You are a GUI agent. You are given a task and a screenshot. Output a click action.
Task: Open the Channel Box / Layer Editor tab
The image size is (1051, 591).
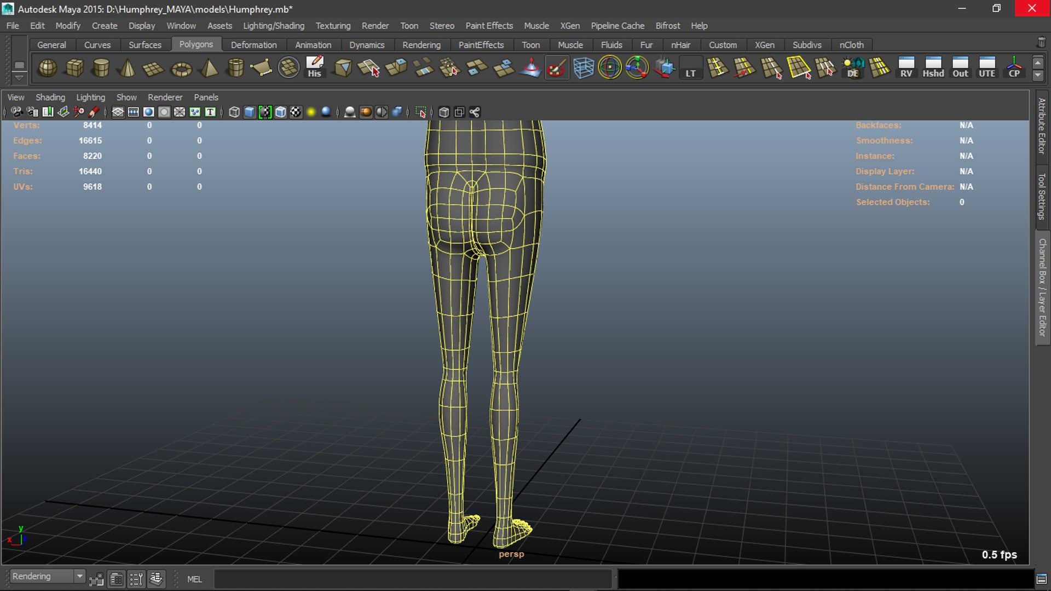pyautogui.click(x=1042, y=287)
